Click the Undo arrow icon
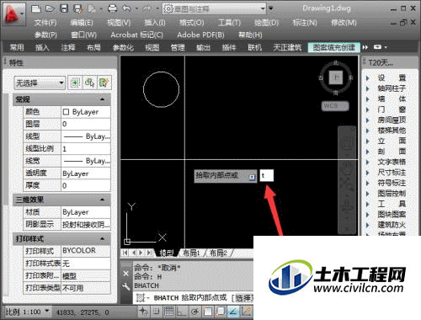This screenshot has height=320, width=421. pos(126,8)
